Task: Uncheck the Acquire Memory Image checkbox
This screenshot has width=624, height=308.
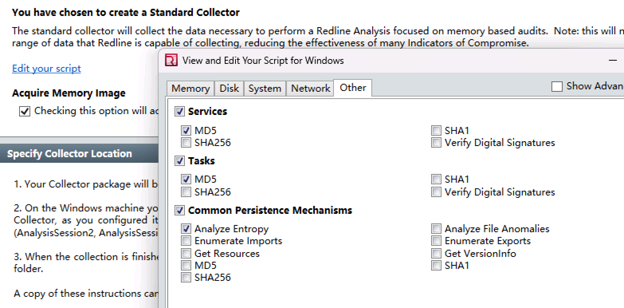Action: click(25, 111)
